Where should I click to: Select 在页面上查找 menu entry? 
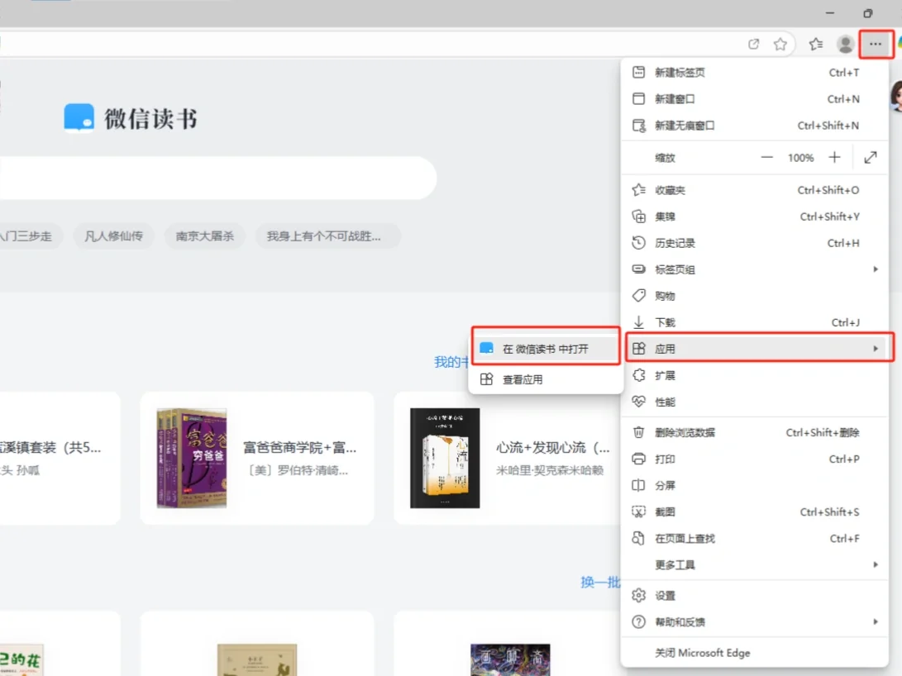[755, 538]
